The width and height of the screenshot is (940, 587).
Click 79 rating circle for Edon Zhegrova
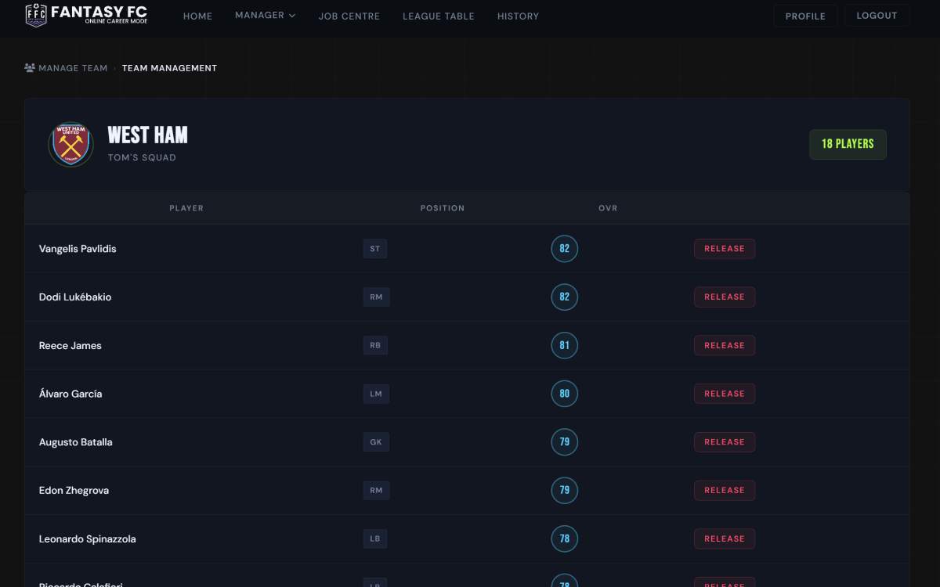click(x=565, y=491)
